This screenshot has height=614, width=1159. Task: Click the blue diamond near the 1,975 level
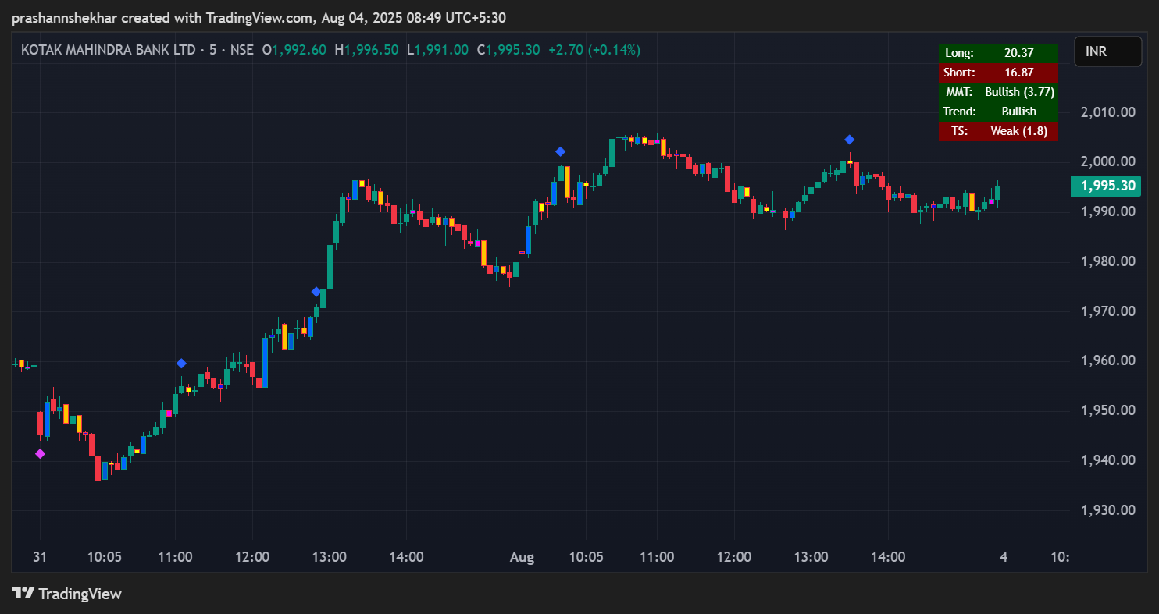click(316, 292)
